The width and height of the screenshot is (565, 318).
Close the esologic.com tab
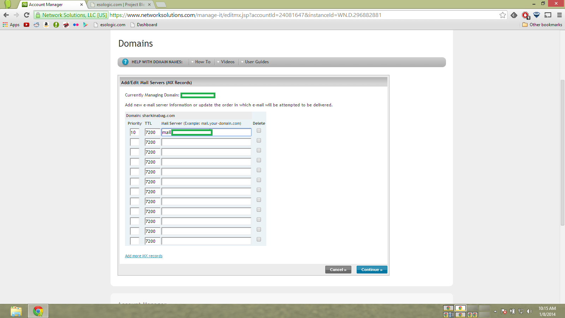tap(149, 5)
